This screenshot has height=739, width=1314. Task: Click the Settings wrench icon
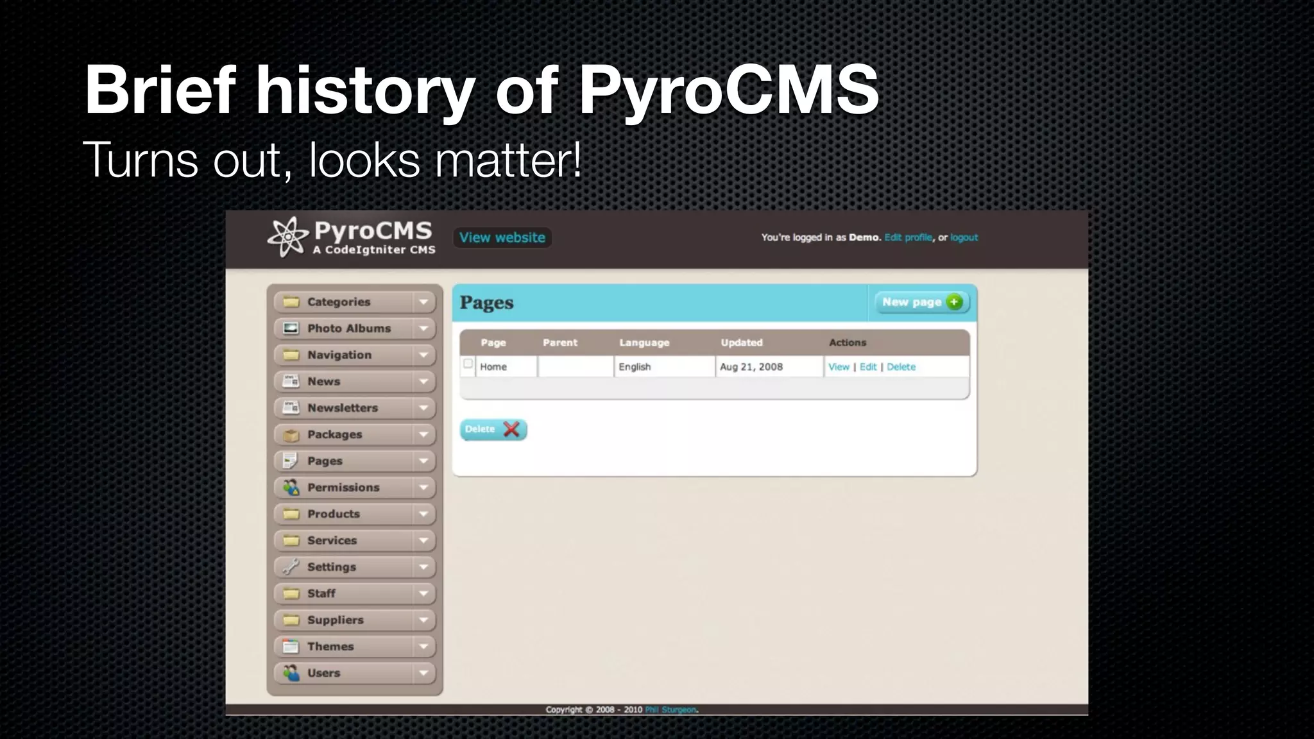[291, 566]
